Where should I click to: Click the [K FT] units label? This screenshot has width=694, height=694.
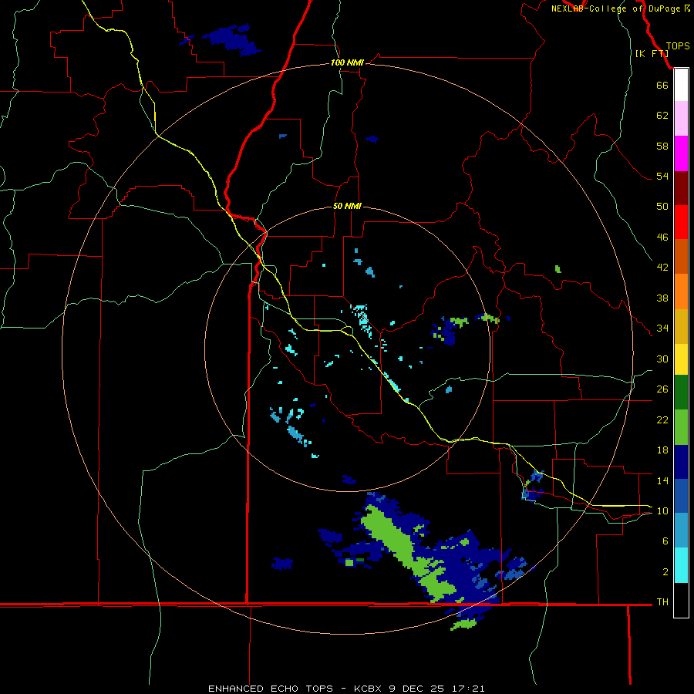[x=652, y=53]
